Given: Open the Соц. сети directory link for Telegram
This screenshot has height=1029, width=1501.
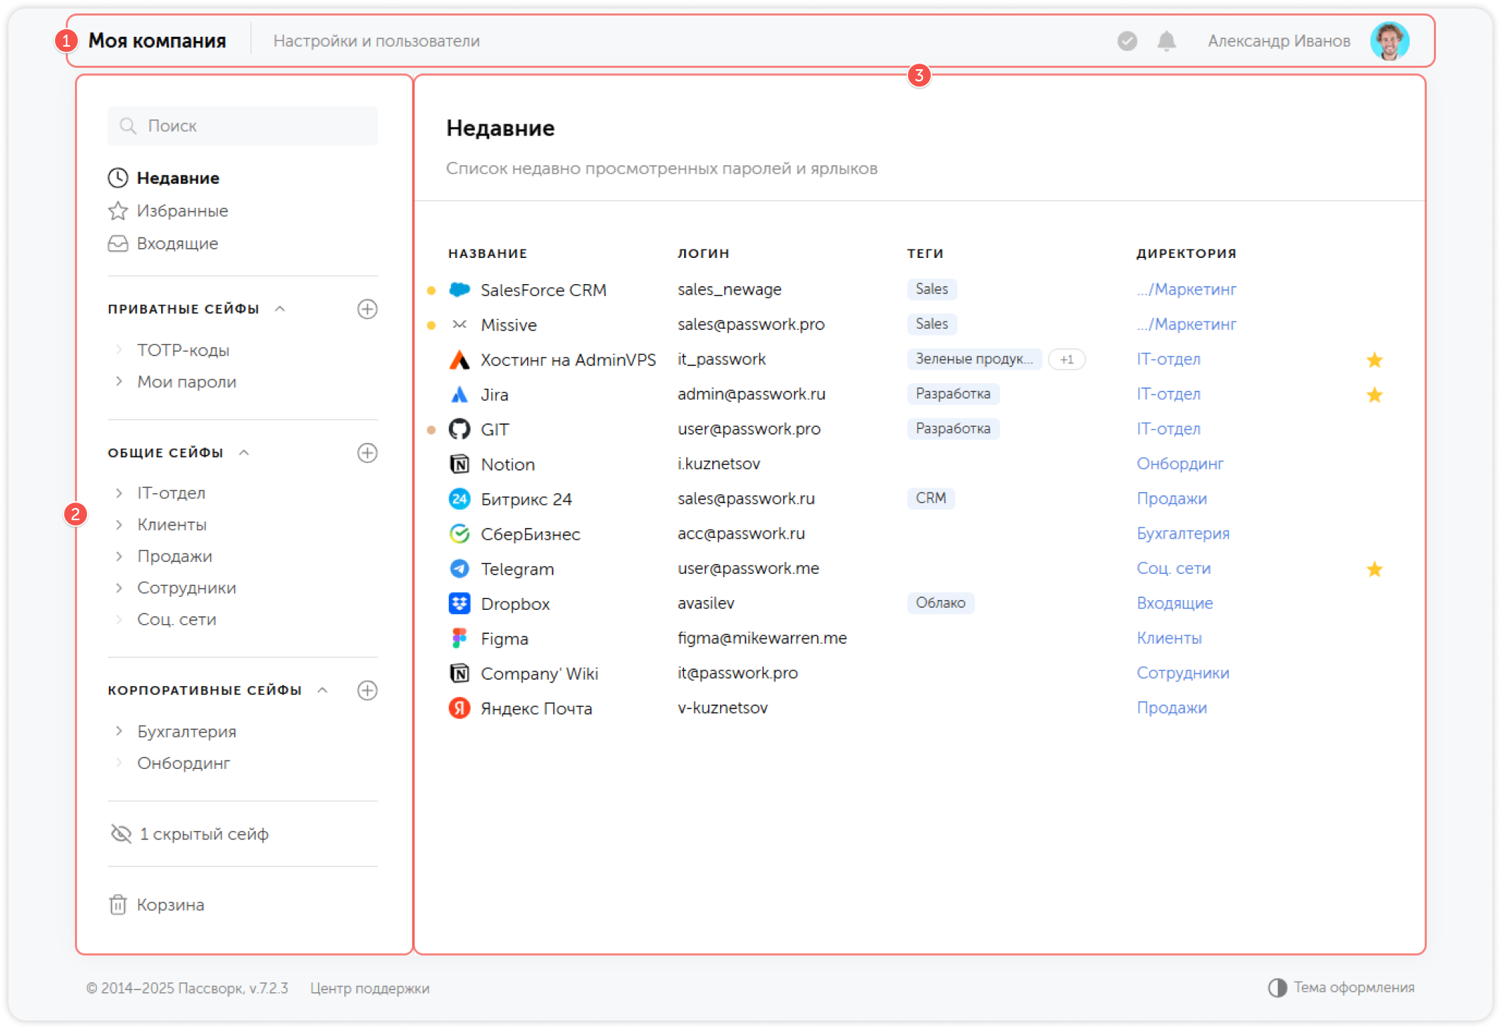Looking at the screenshot, I should [x=1174, y=569].
